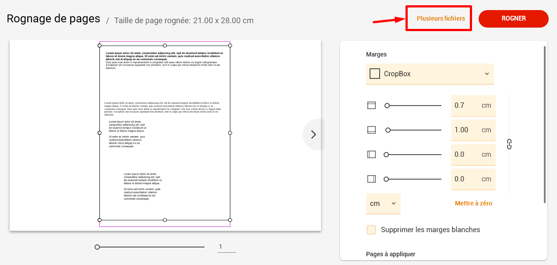Toggle the margin link chain icon

tap(509, 144)
